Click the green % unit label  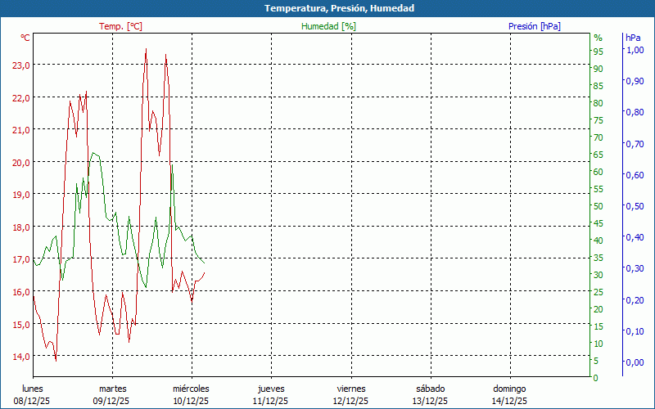[598, 38]
